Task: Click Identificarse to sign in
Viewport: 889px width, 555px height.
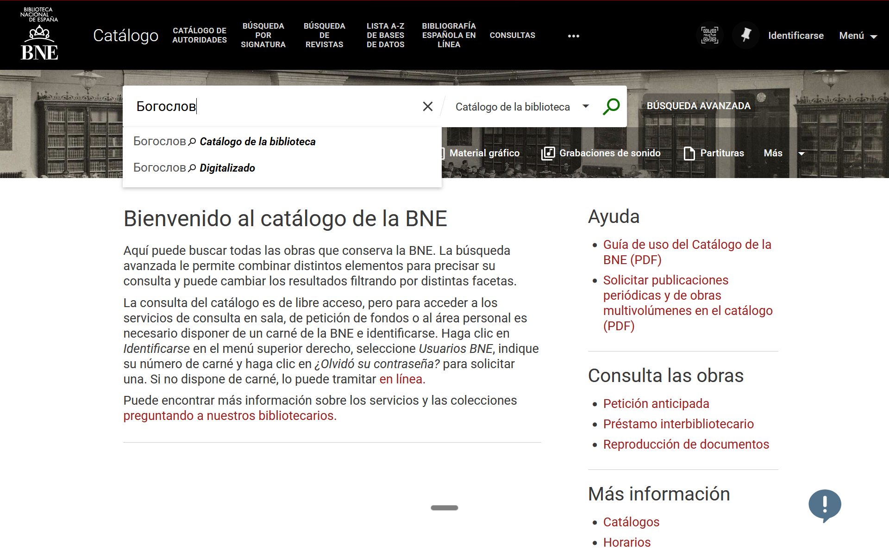Action: [x=795, y=36]
